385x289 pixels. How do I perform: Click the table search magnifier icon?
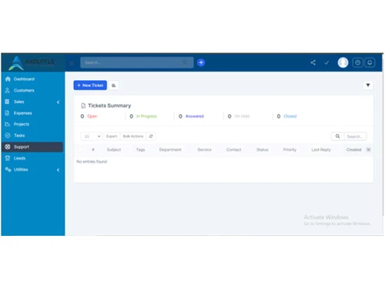[337, 136]
